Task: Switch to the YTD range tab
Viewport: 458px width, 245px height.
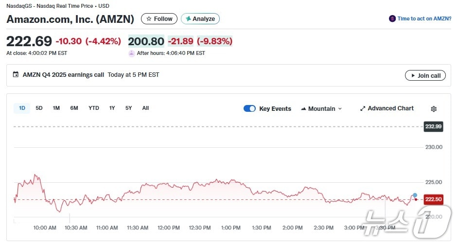Action: 94,108
